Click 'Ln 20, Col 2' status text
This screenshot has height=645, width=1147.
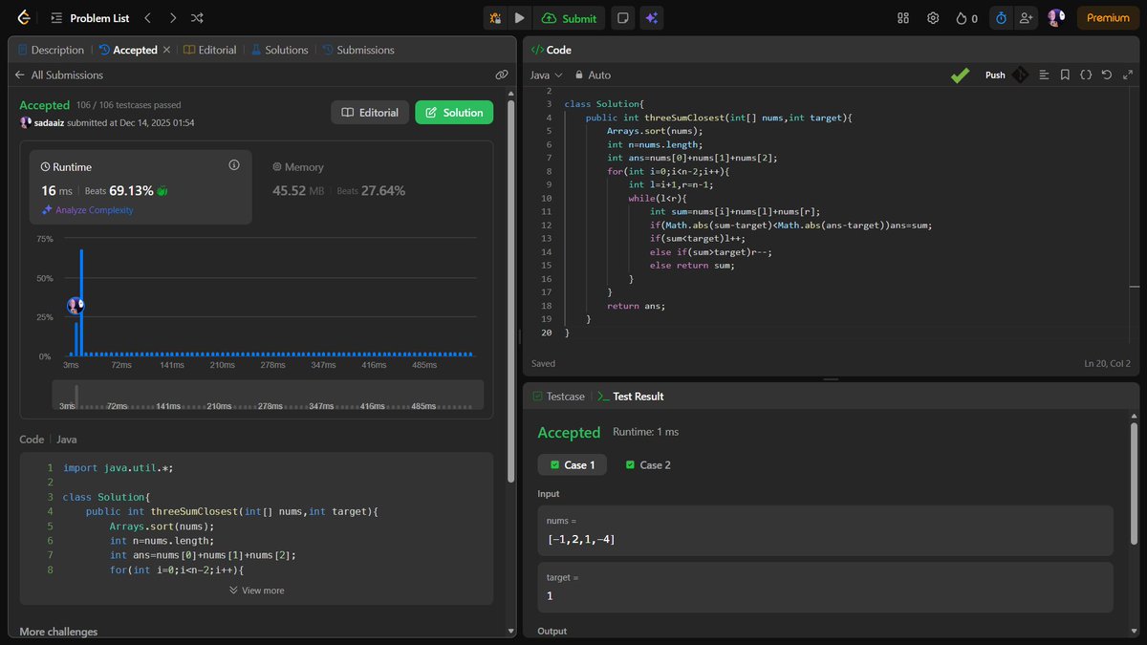(1107, 363)
